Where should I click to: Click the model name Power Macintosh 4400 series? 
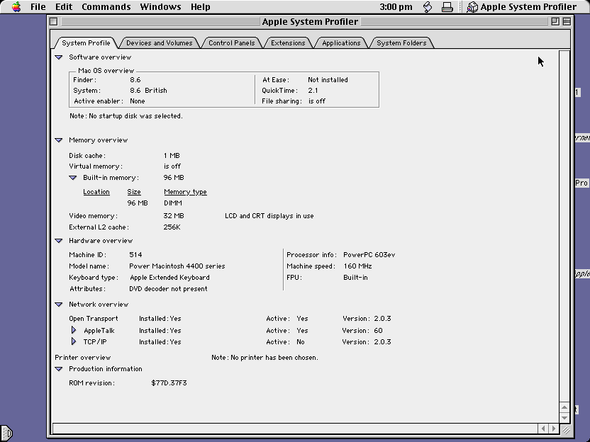point(177,266)
